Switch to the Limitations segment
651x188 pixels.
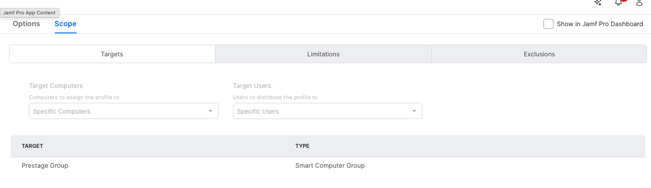coord(323,54)
